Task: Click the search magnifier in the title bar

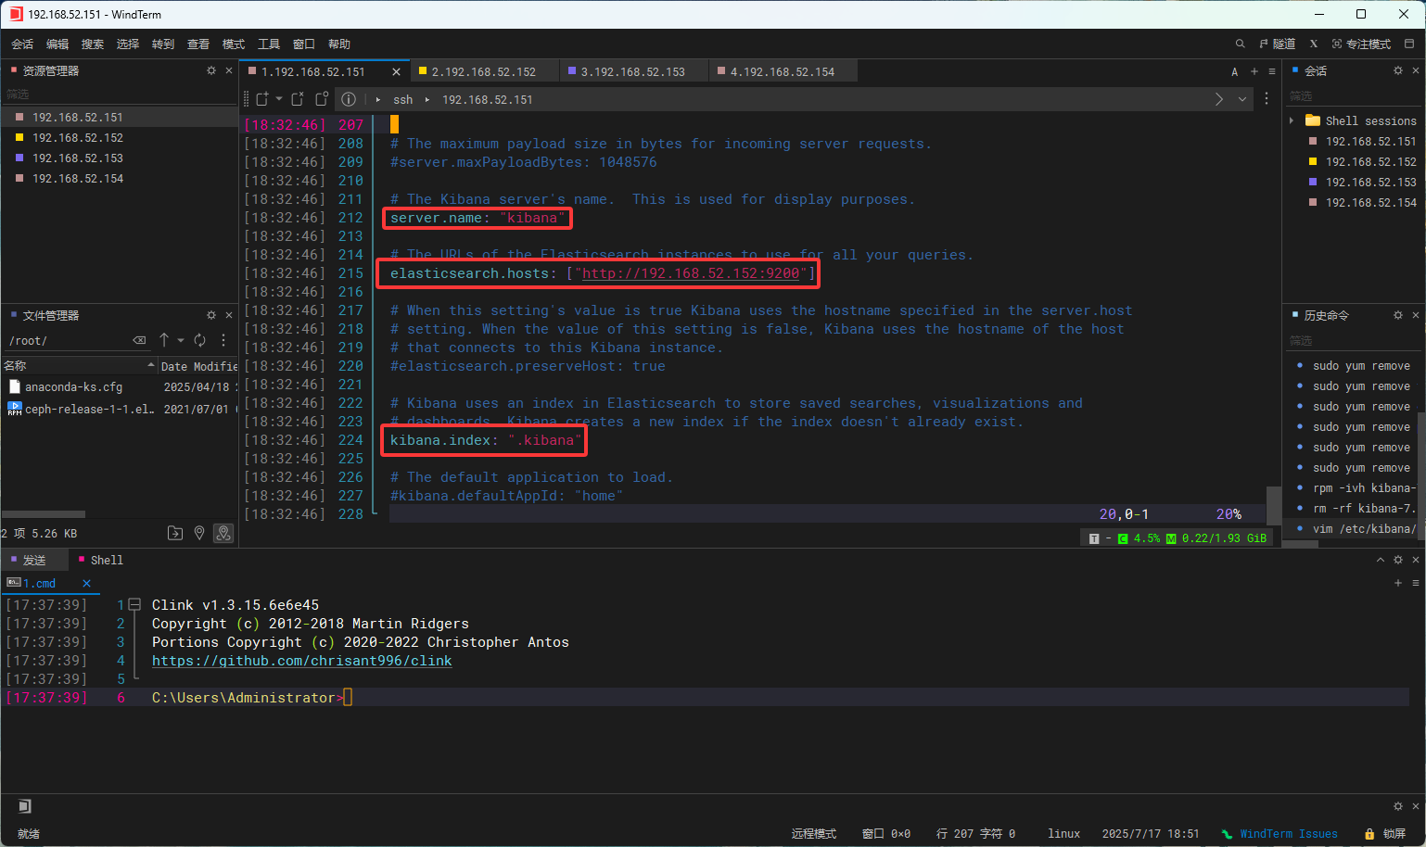Action: (1240, 44)
